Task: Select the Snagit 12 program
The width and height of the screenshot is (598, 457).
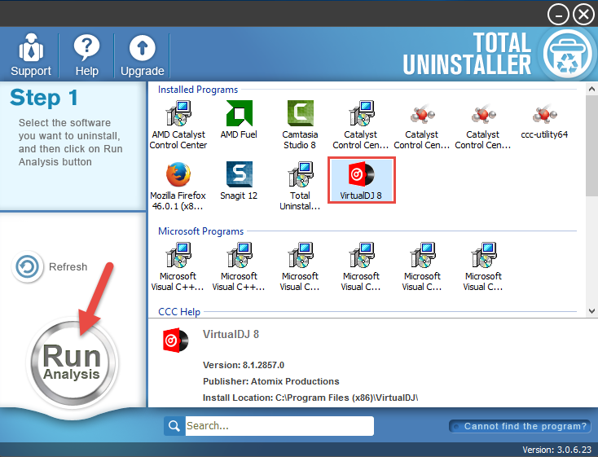Action: pyautogui.click(x=239, y=181)
